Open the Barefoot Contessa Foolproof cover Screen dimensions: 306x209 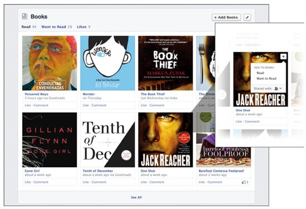pyautogui.click(x=224, y=157)
